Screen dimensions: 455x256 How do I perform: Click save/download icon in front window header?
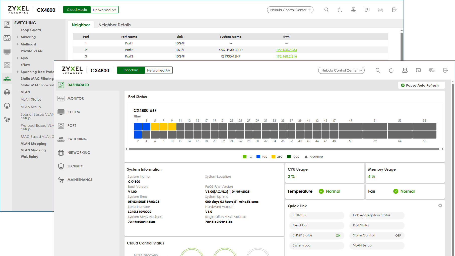pos(405,70)
